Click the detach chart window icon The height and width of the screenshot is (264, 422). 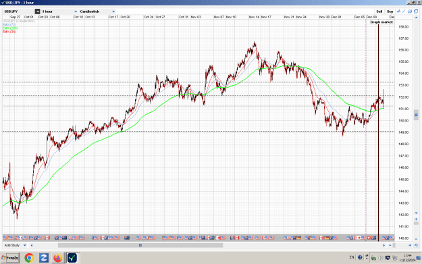tap(416, 11)
